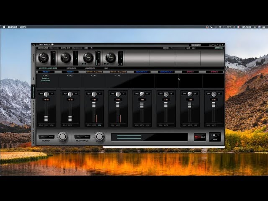Open the SPDIF IN 1 source selector
The width and height of the screenshot is (268, 201).
pos(190,72)
